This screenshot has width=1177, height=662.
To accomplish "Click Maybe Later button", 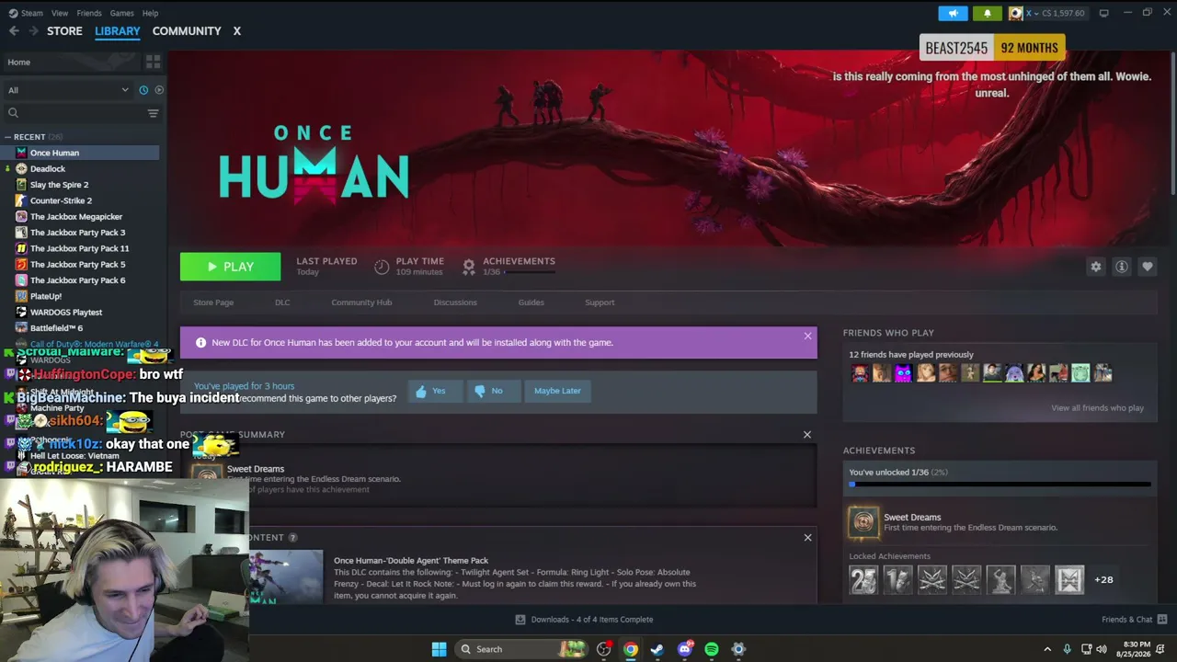I will coord(557,391).
